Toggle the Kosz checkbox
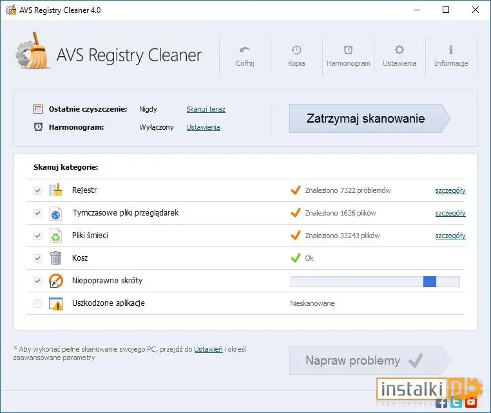Image resolution: width=491 pixels, height=413 pixels. click(x=37, y=258)
